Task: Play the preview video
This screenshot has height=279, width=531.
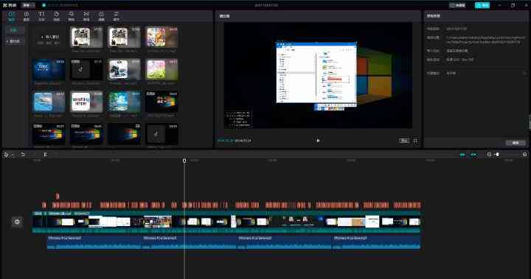Action: 318,140
